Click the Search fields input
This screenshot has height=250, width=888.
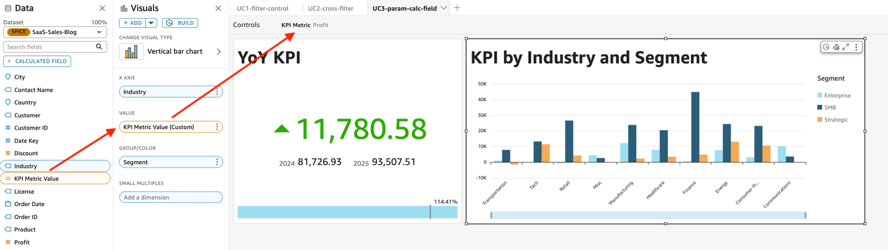tap(50, 47)
